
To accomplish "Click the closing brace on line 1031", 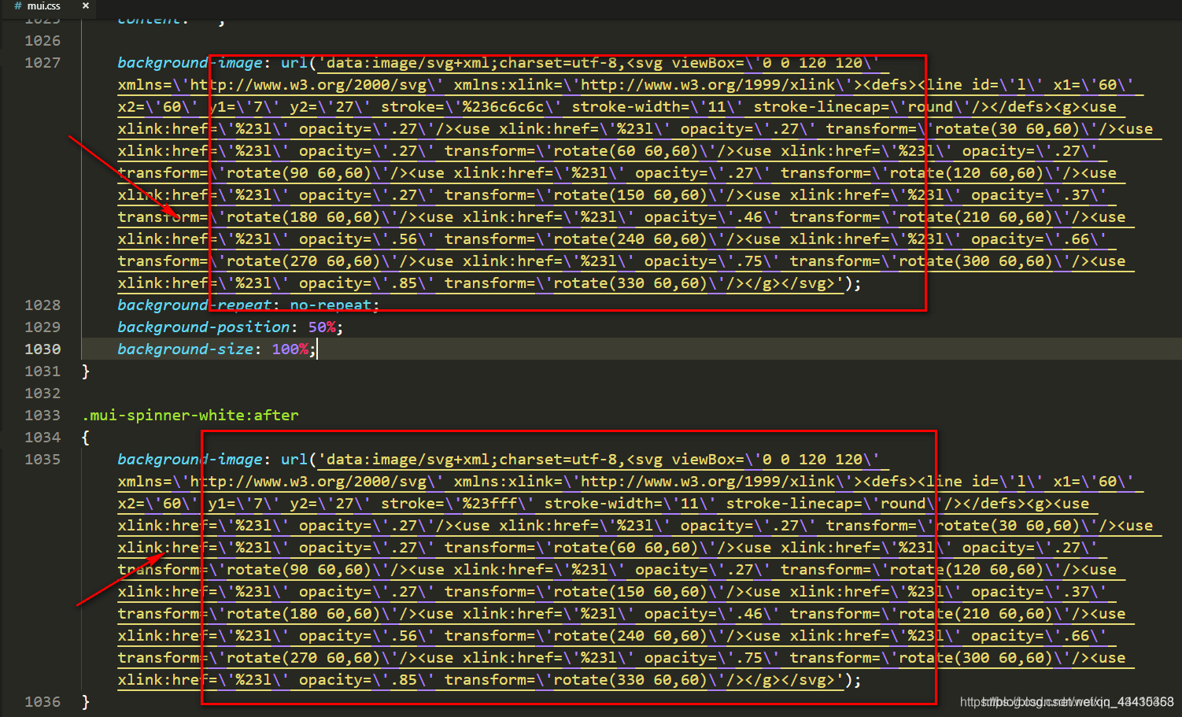I will [85, 371].
